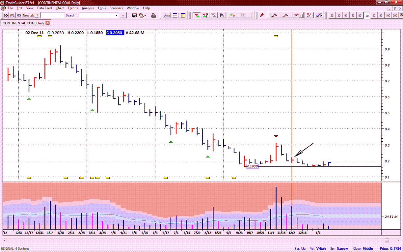This screenshot has height=252, width=403.
Task: Click the Save floppy disk icon
Action: tap(134, 15)
